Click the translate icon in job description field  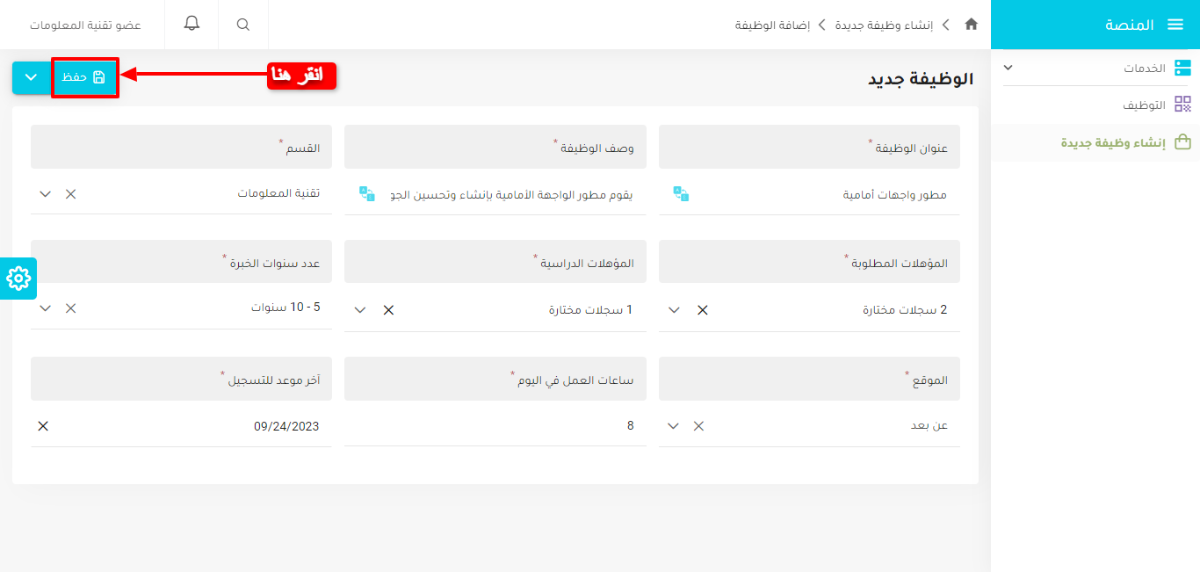367,194
